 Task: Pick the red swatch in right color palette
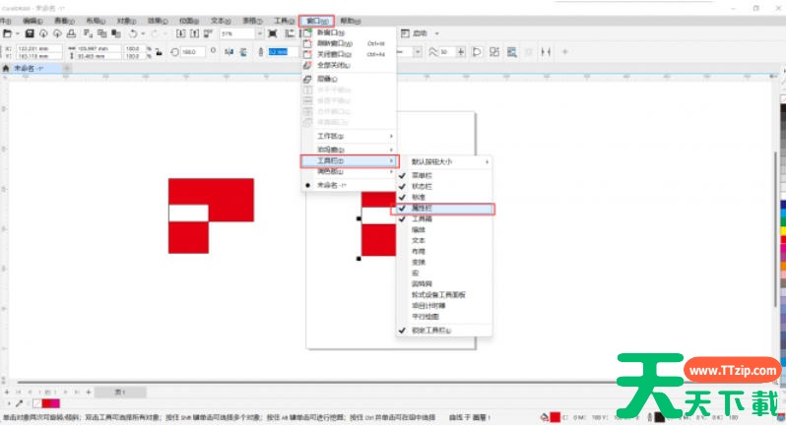(780, 227)
